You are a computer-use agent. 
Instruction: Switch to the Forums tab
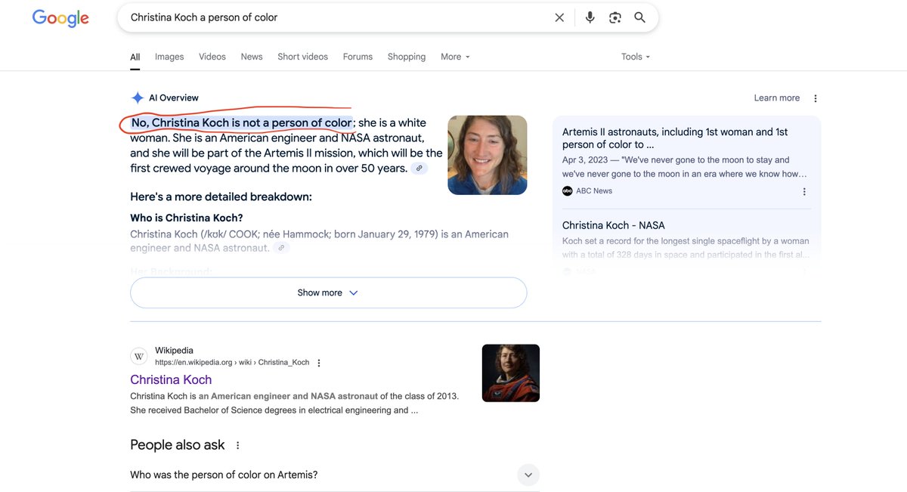point(358,57)
